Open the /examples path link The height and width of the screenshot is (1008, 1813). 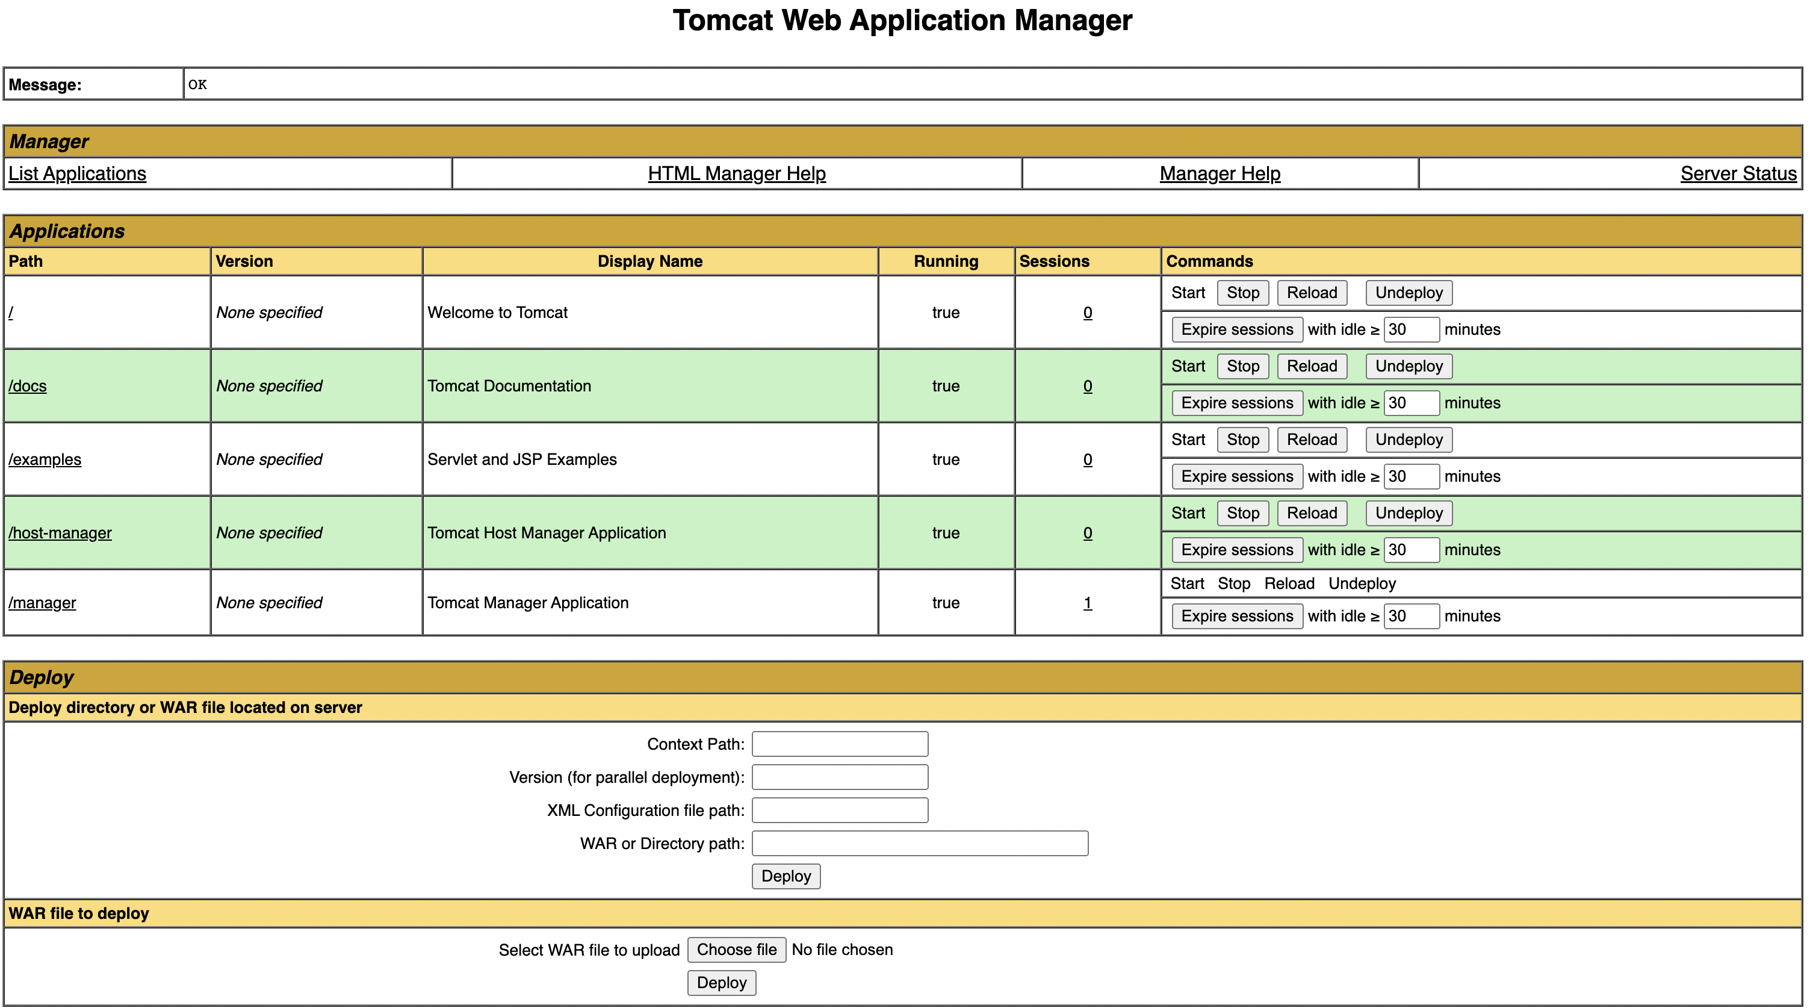(x=45, y=459)
